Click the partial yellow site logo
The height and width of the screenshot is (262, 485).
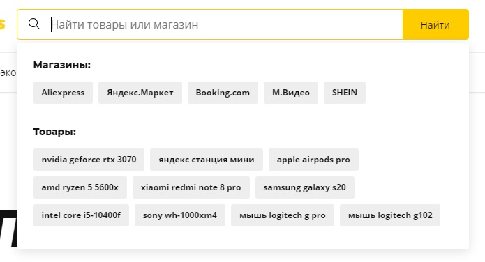[x=3, y=24]
